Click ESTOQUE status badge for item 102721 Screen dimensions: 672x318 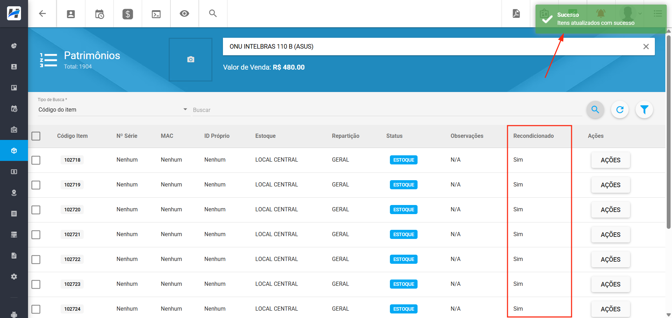click(x=404, y=234)
